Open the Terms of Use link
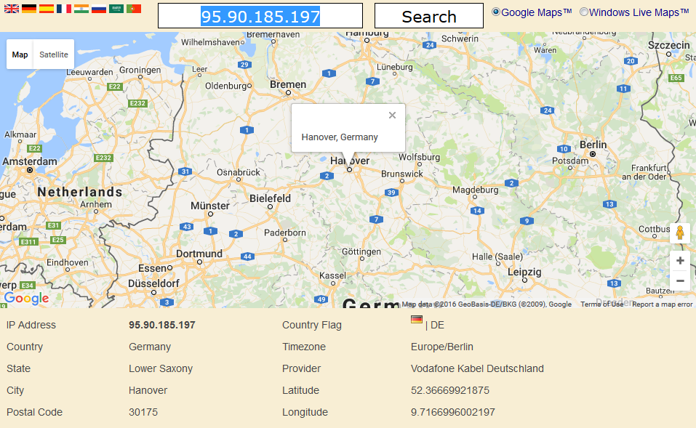696x428 pixels. pos(602,304)
